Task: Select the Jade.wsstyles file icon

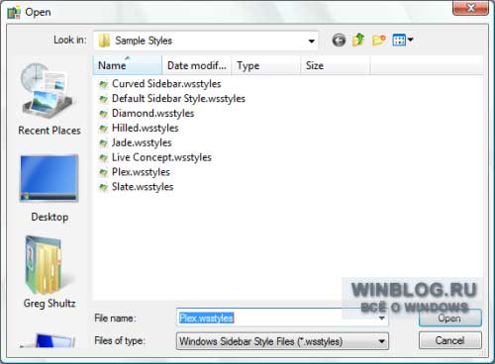Action: (x=104, y=143)
